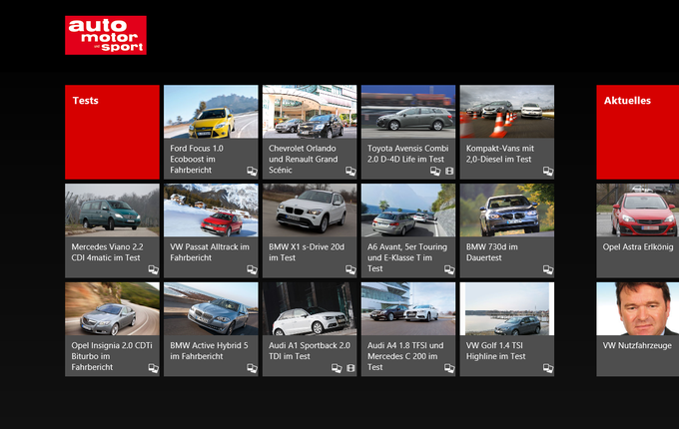Select the white BMW X1 photo
This screenshot has height=429, width=679.
coord(310,211)
